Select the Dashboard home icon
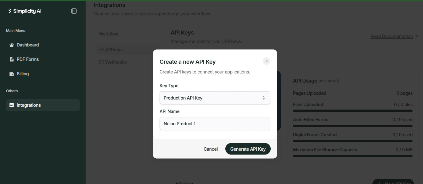 coord(11,45)
